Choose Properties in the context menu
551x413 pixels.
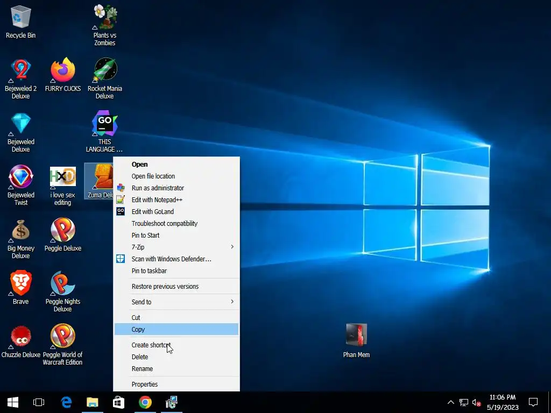[176, 384]
